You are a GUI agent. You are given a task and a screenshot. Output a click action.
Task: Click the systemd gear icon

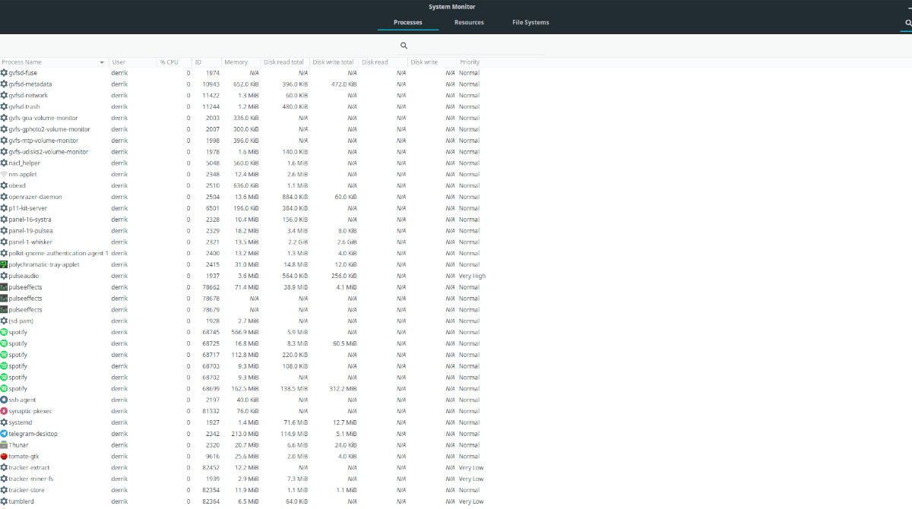pyautogui.click(x=4, y=422)
